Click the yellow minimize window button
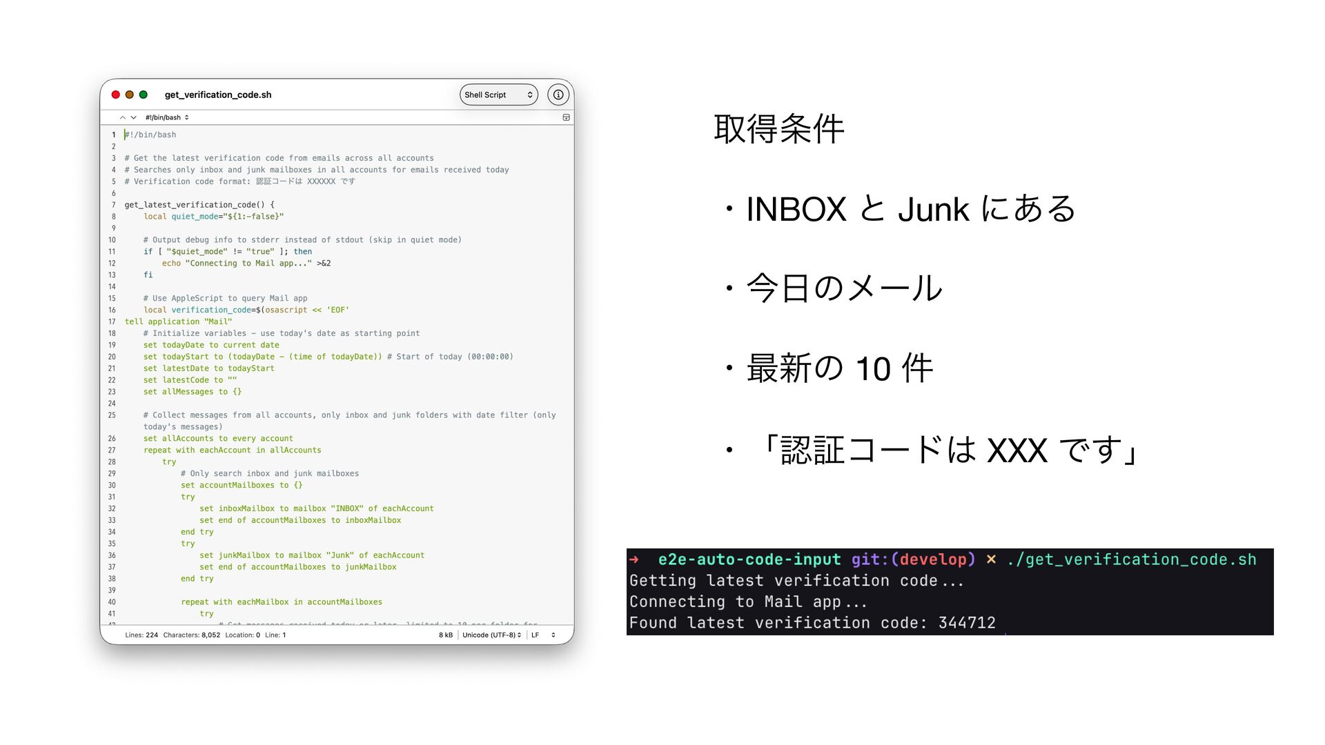 (130, 95)
